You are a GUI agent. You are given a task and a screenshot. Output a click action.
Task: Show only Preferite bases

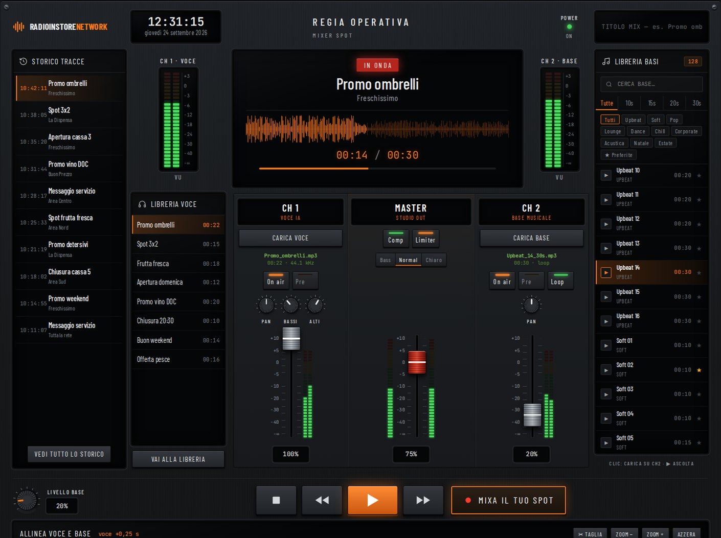coord(618,155)
